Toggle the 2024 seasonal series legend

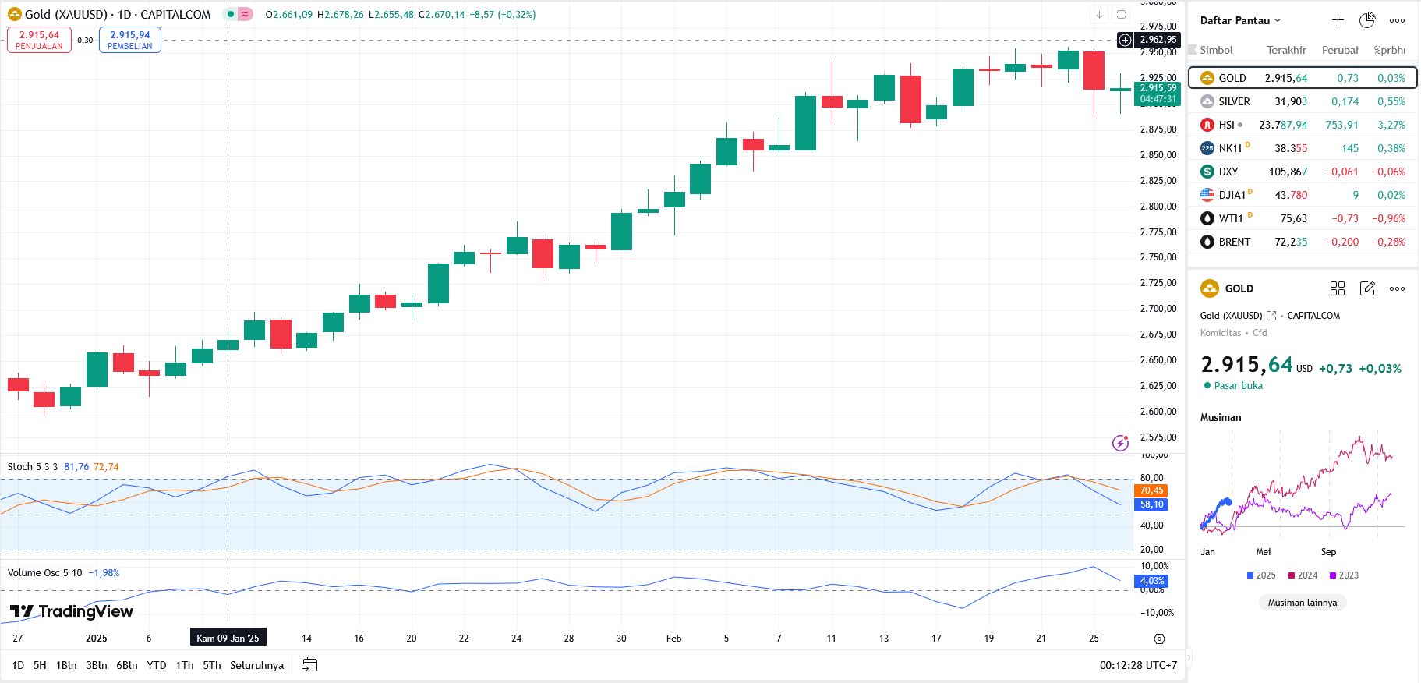coord(1303,575)
